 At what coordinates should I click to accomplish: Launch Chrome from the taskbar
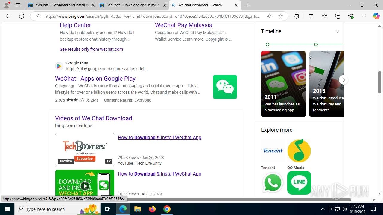tap(167, 209)
